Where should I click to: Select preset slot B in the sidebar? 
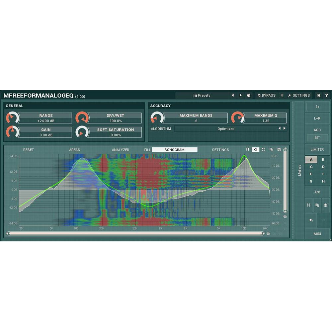pyautogui.click(x=323, y=160)
